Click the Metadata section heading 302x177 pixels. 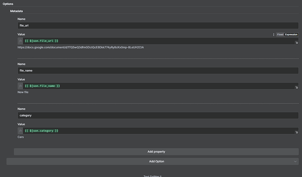pos(16,11)
